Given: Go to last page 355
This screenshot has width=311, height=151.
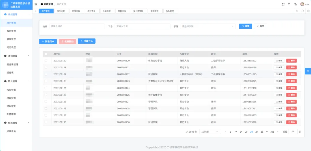Looking at the screenshot, I should [272, 132].
